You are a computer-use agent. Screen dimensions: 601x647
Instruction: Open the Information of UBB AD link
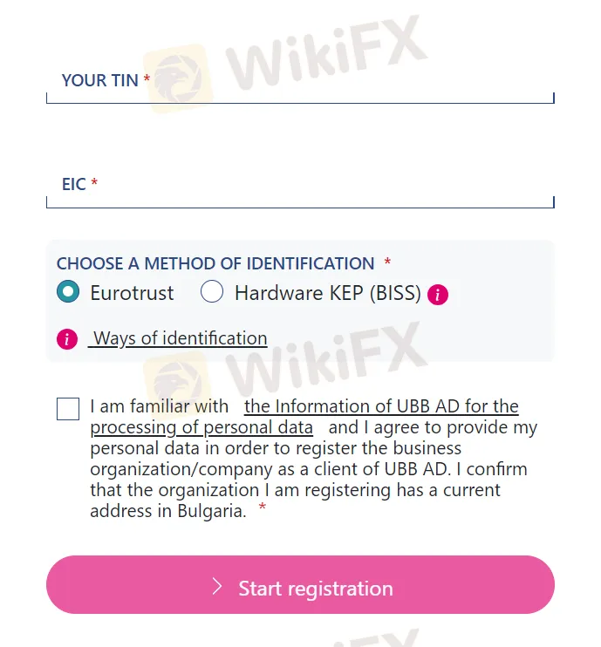pos(381,406)
